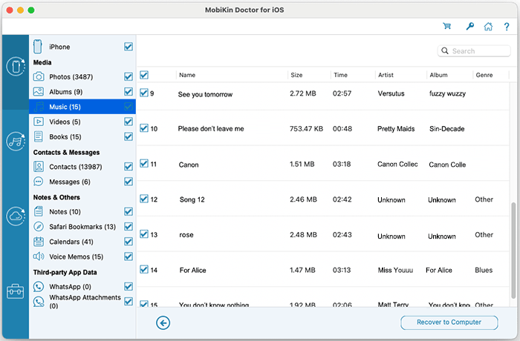Click the key registration icon

point(469,26)
